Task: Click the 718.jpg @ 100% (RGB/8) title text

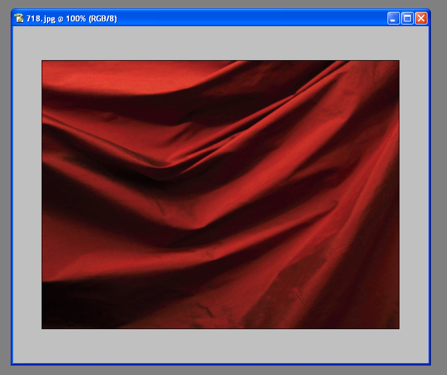Action: [71, 19]
